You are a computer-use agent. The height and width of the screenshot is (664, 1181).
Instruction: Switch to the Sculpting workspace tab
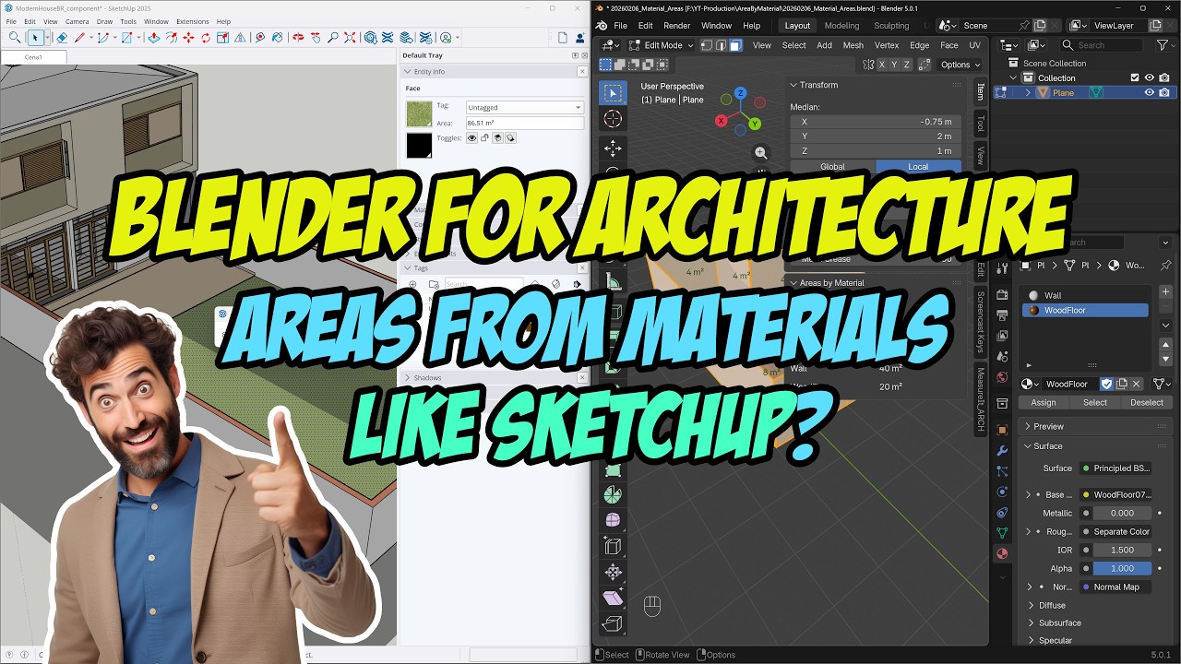[x=891, y=26]
